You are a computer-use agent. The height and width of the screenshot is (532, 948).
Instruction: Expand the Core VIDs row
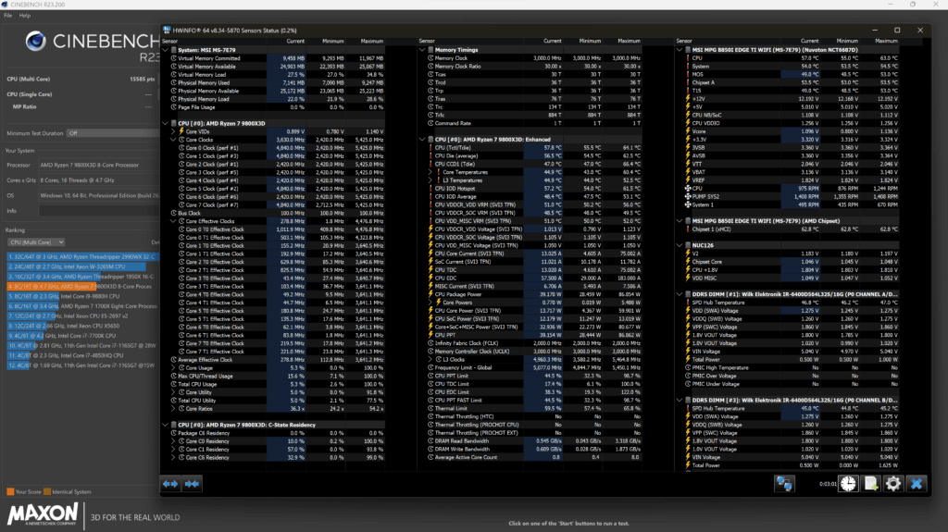pos(173,131)
